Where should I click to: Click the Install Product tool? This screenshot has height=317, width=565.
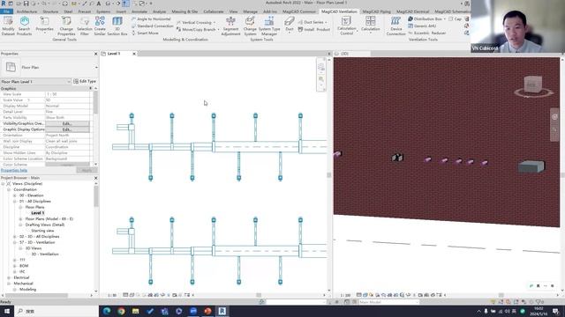314,29
